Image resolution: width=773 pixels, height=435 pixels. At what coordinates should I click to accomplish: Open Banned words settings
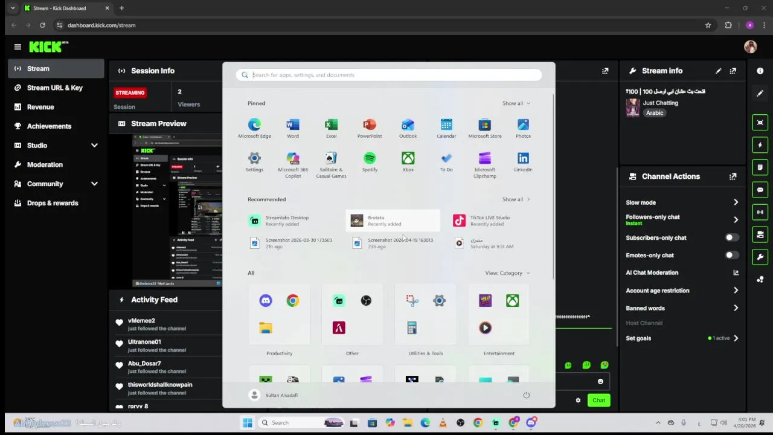pos(682,308)
